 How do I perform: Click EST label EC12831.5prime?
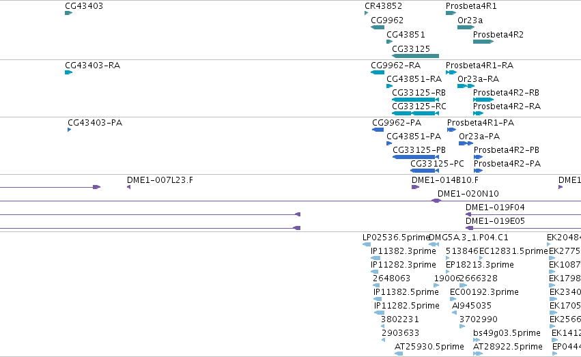point(513,251)
